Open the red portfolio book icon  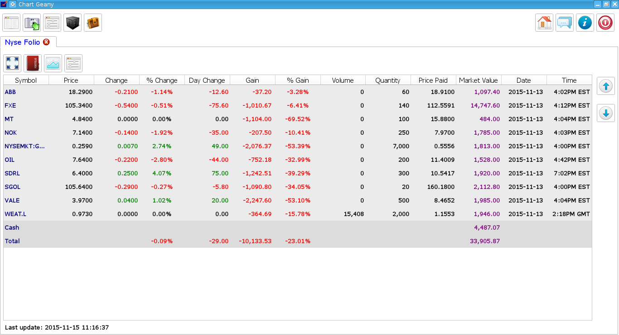tap(33, 63)
